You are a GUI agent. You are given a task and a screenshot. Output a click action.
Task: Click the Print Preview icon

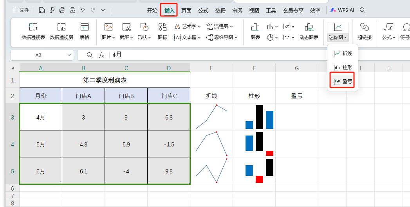(x=72, y=10)
